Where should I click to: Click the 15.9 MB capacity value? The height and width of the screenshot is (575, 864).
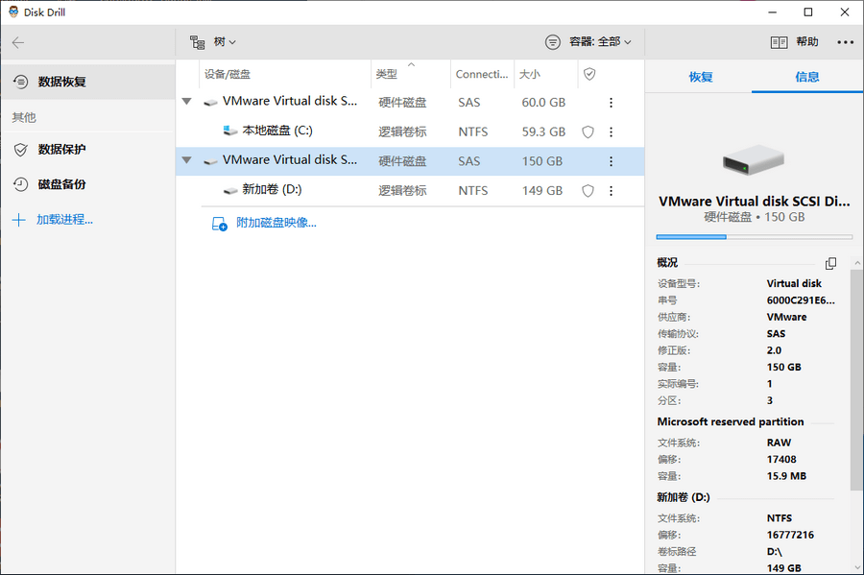pos(786,476)
